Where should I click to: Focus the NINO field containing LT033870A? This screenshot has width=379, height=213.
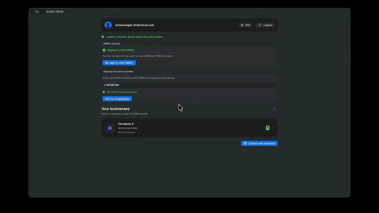[x=189, y=85]
